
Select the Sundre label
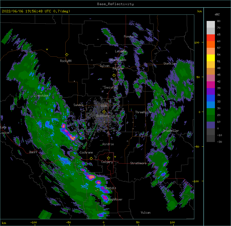tap(78, 105)
